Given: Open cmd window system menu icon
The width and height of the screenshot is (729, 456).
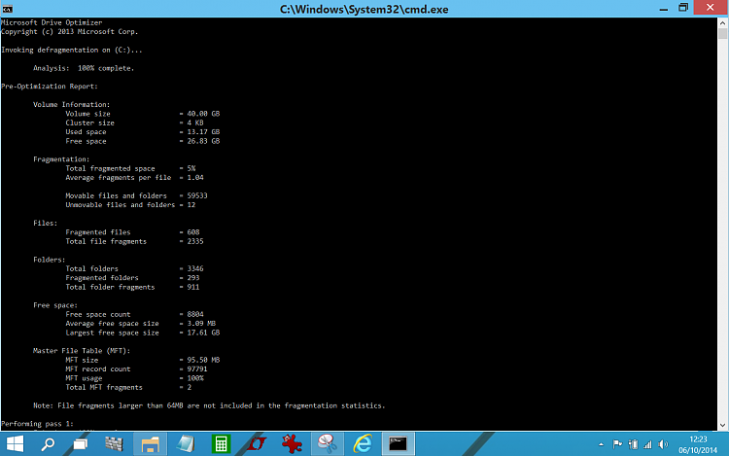Looking at the screenshot, I should [x=8, y=9].
